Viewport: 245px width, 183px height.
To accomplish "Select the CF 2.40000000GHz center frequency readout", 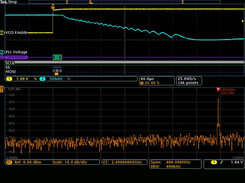I will pyautogui.click(x=122, y=162).
